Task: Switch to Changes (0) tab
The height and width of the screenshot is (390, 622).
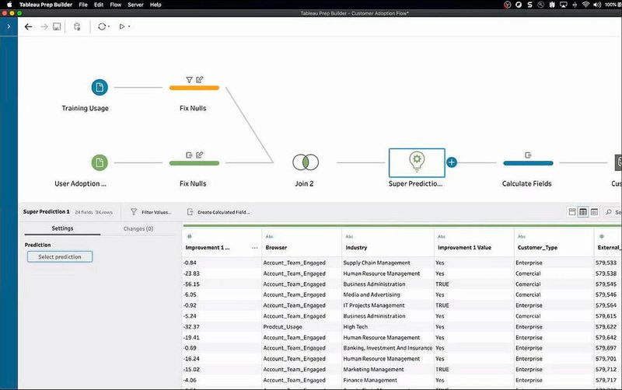Action: tap(138, 228)
